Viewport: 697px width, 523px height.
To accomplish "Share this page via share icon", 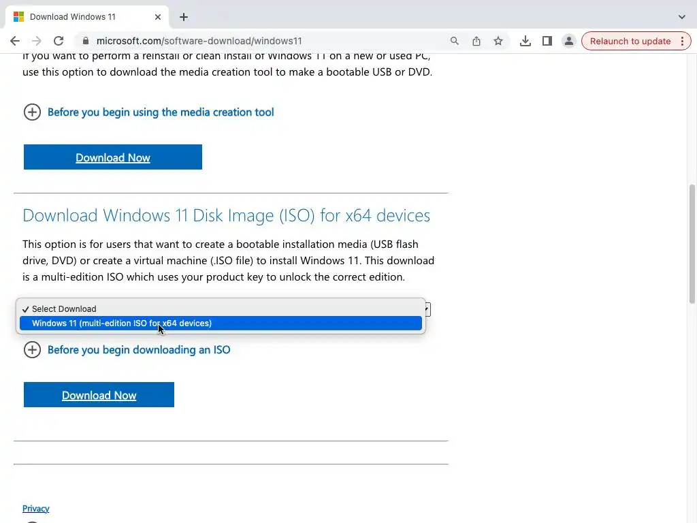I will pos(476,41).
